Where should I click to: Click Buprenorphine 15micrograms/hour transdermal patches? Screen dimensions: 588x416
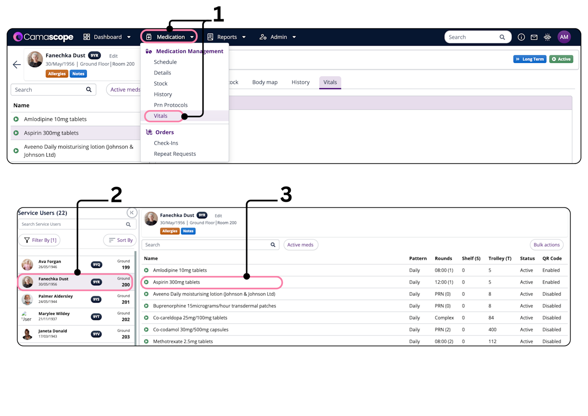tap(215, 306)
